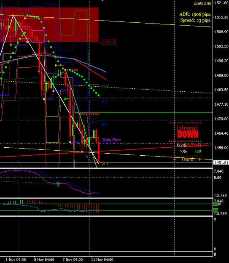Screen dimensions: 229x263
Task: Click the 1470.80 price scale label
Action: coord(221,119)
